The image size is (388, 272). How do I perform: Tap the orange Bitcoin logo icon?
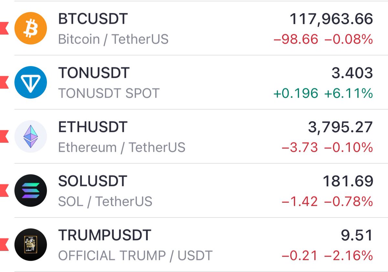31,28
